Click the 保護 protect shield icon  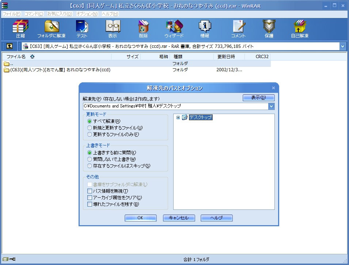[269, 26]
